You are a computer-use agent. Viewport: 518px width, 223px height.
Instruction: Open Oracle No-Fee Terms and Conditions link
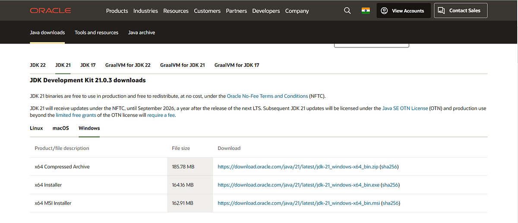coord(267,96)
